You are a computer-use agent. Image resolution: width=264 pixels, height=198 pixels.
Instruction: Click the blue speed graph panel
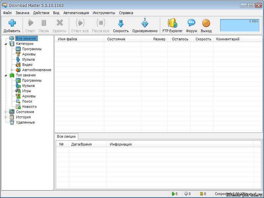[239, 25]
